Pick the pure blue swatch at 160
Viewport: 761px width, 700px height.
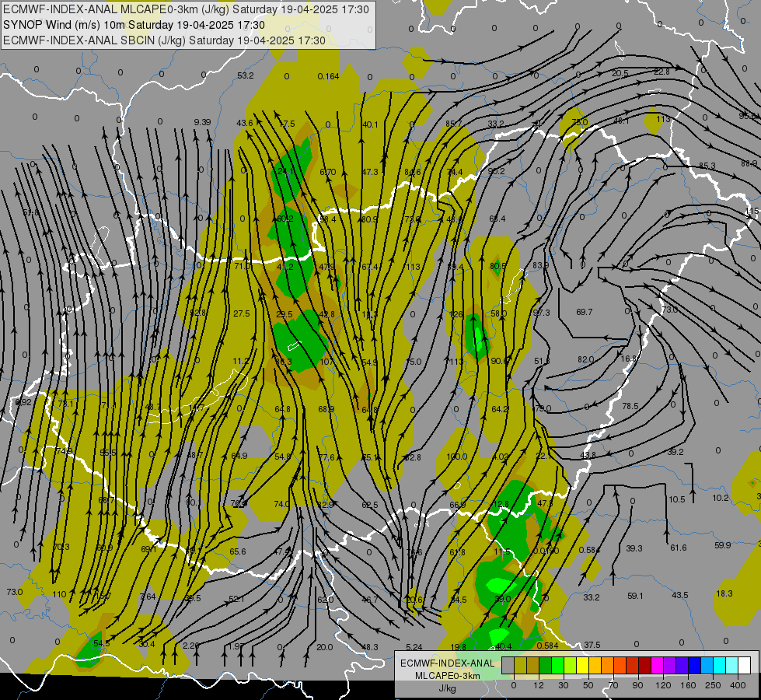(x=694, y=666)
